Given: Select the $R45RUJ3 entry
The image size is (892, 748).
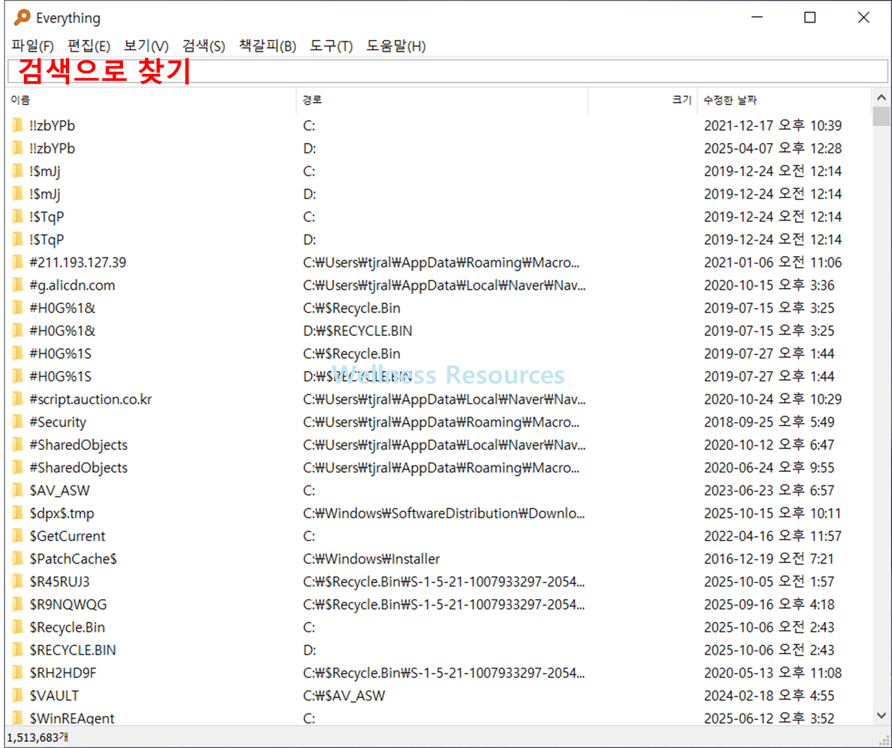Looking at the screenshot, I should [59, 581].
